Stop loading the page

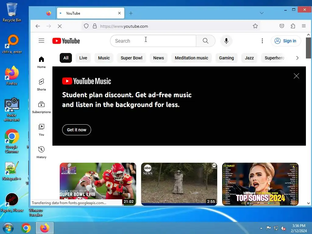(60, 26)
